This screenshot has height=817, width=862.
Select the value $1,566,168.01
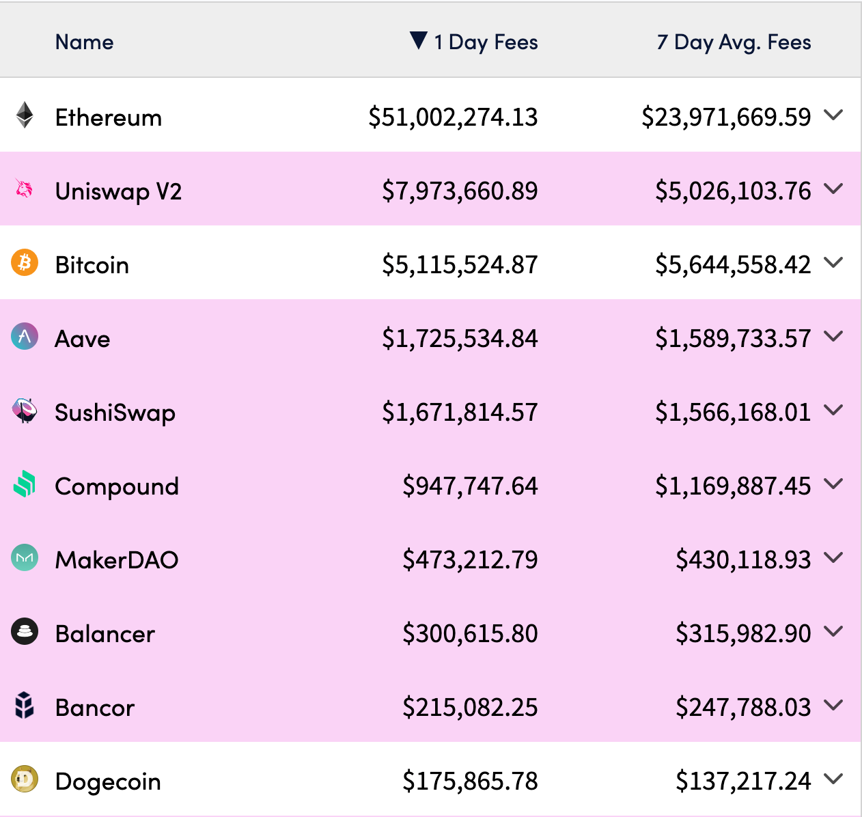tap(734, 413)
